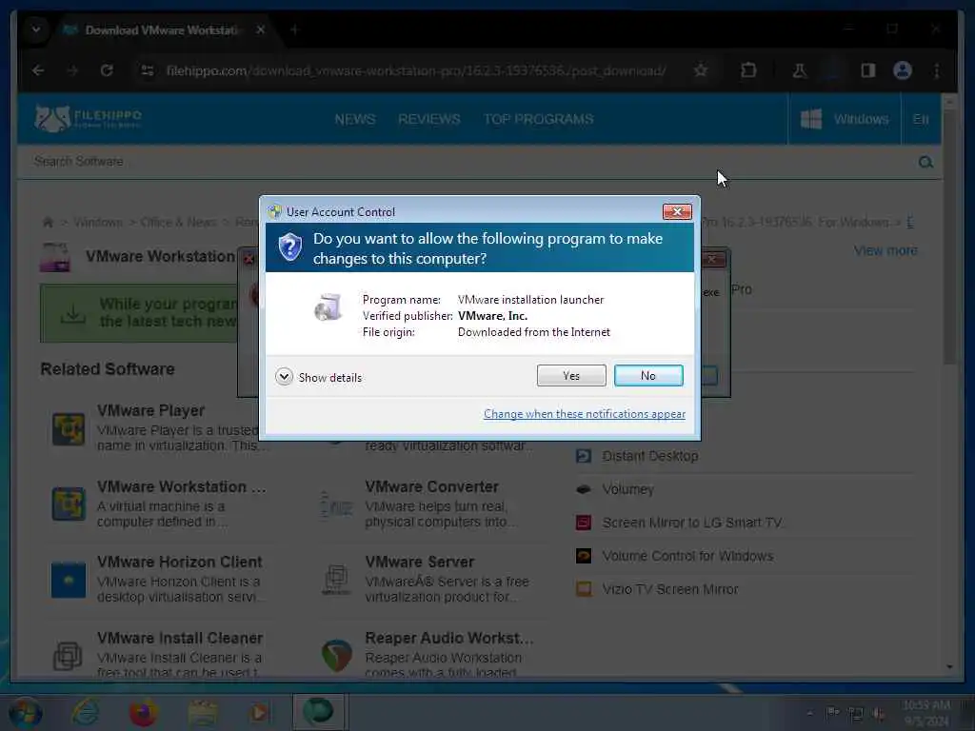Launch Internet Explorer from taskbar
This screenshot has height=731, width=975.
point(85,713)
